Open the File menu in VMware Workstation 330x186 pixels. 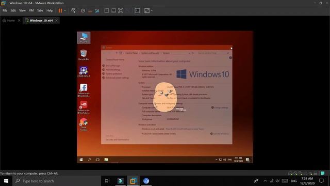click(x=5, y=10)
